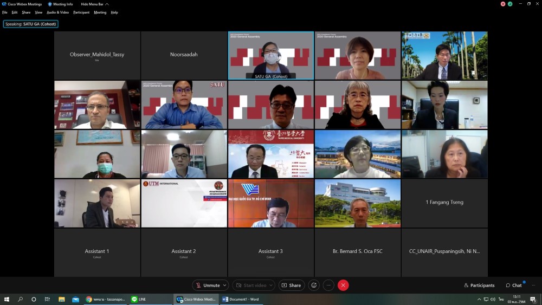Show hidden system tray icons chevron

(479, 299)
